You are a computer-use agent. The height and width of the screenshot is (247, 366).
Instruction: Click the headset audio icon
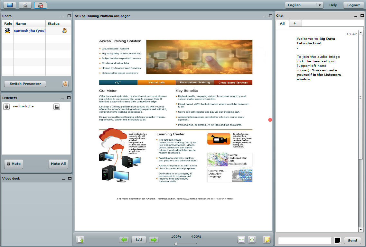pos(40,5)
